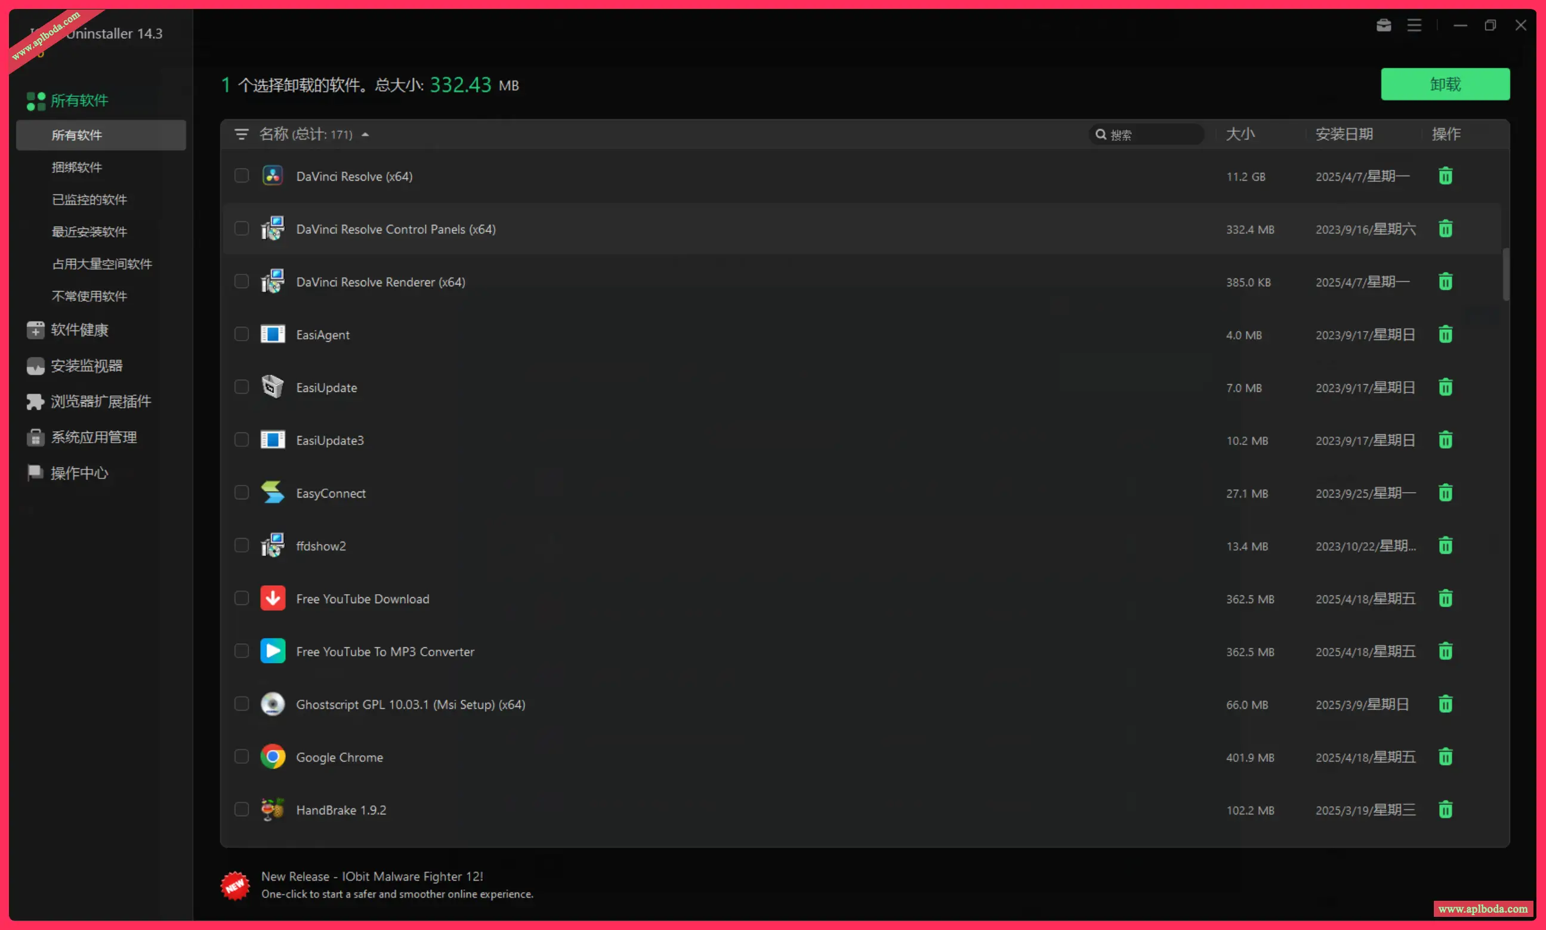Image resolution: width=1546 pixels, height=930 pixels.
Task: Open the toolbox briefcase icon in title bar
Action: point(1384,25)
